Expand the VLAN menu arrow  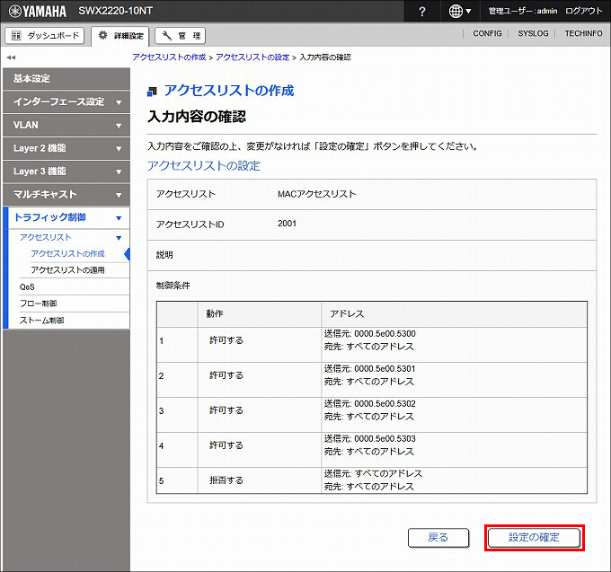(x=119, y=126)
